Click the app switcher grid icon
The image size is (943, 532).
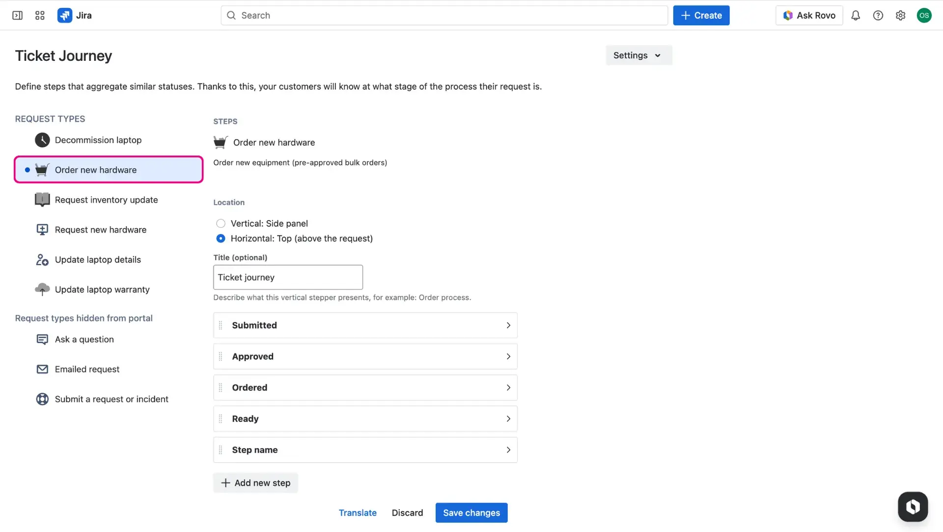pos(40,15)
